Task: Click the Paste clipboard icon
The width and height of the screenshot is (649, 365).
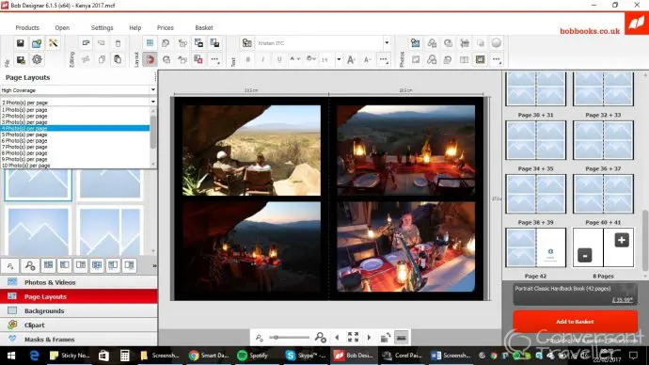Action: point(118,59)
